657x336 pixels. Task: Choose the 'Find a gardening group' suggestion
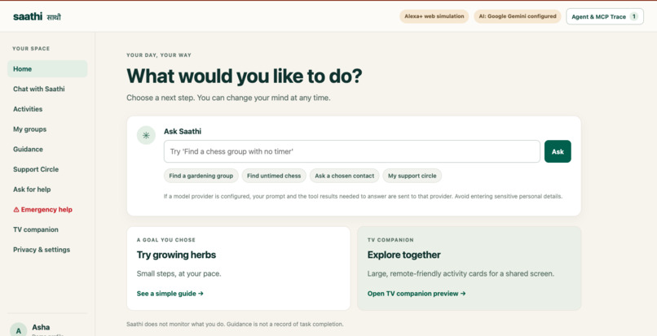pos(201,176)
